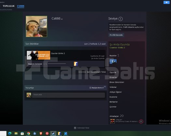Click the Counter-Strike 2 recent game title
Screen dimensions: 171x136
click(58, 53)
